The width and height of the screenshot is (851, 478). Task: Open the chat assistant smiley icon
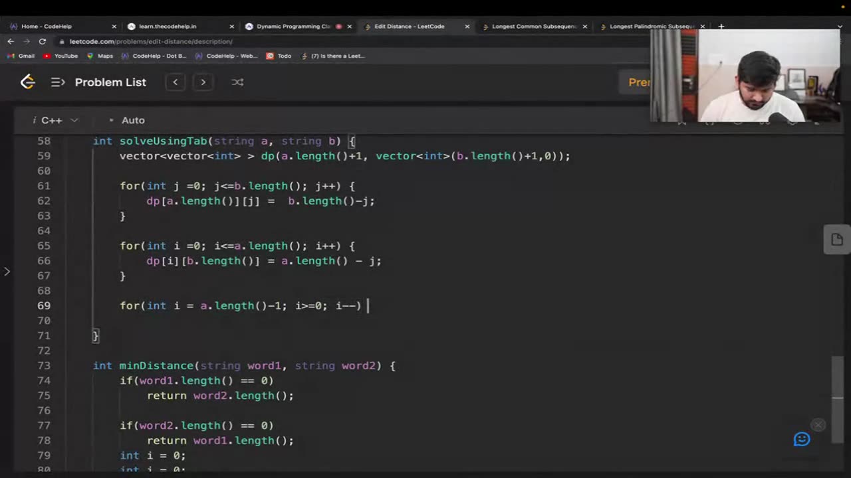(802, 439)
